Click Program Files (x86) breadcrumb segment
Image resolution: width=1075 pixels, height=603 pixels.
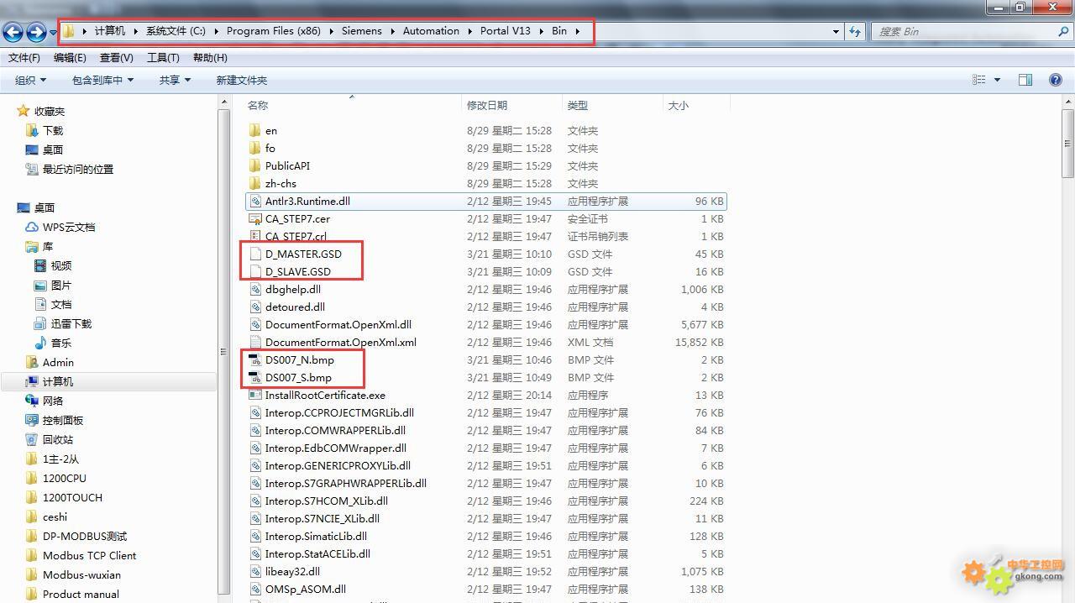tap(273, 31)
